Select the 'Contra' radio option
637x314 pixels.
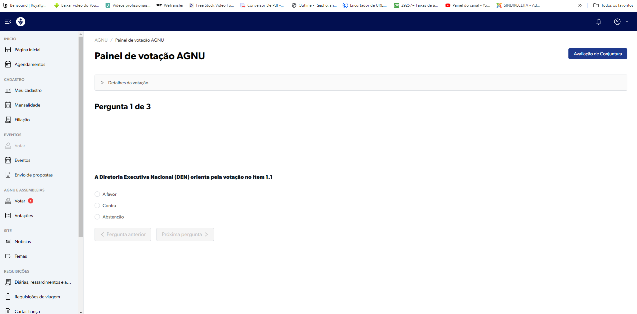point(97,206)
